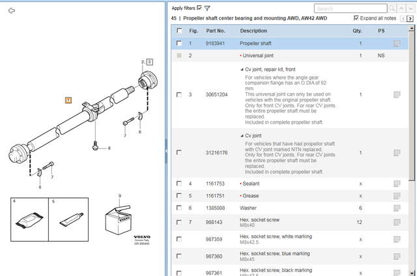Screen dimensions: 417x276
Task: Click the Description column header
Action: 253,31
